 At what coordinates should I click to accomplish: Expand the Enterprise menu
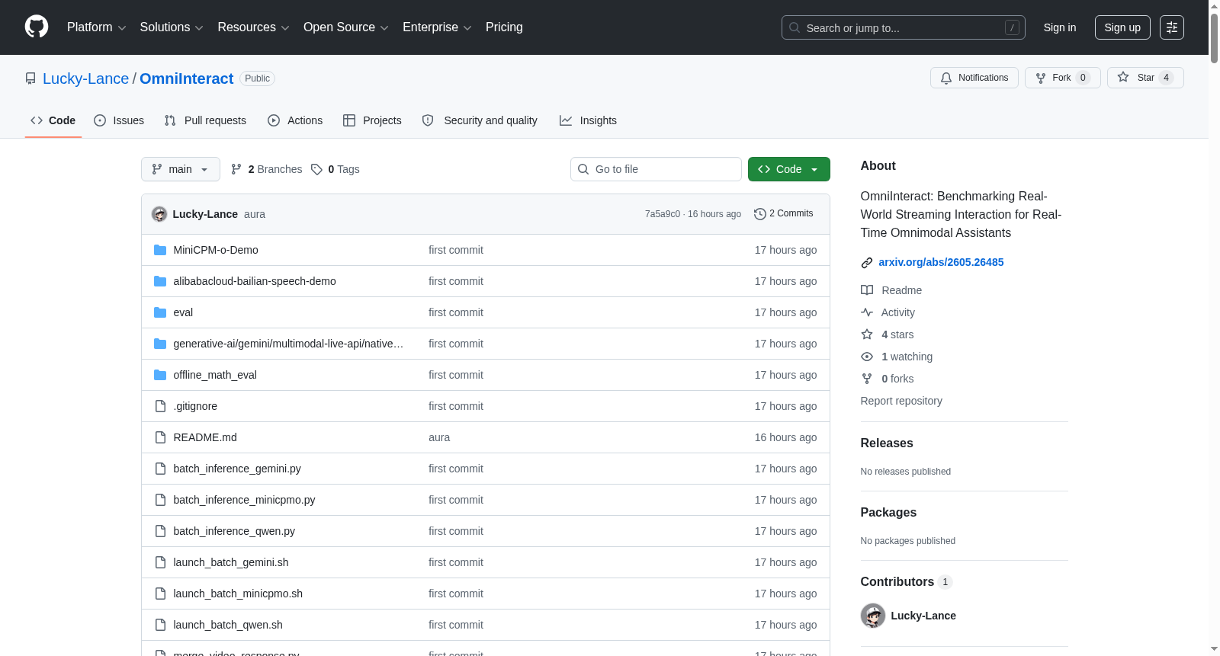[x=437, y=27]
